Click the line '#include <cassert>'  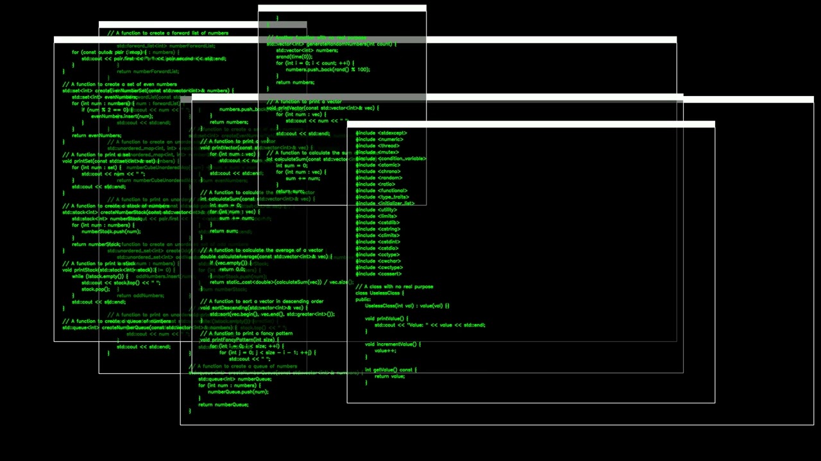(x=378, y=274)
